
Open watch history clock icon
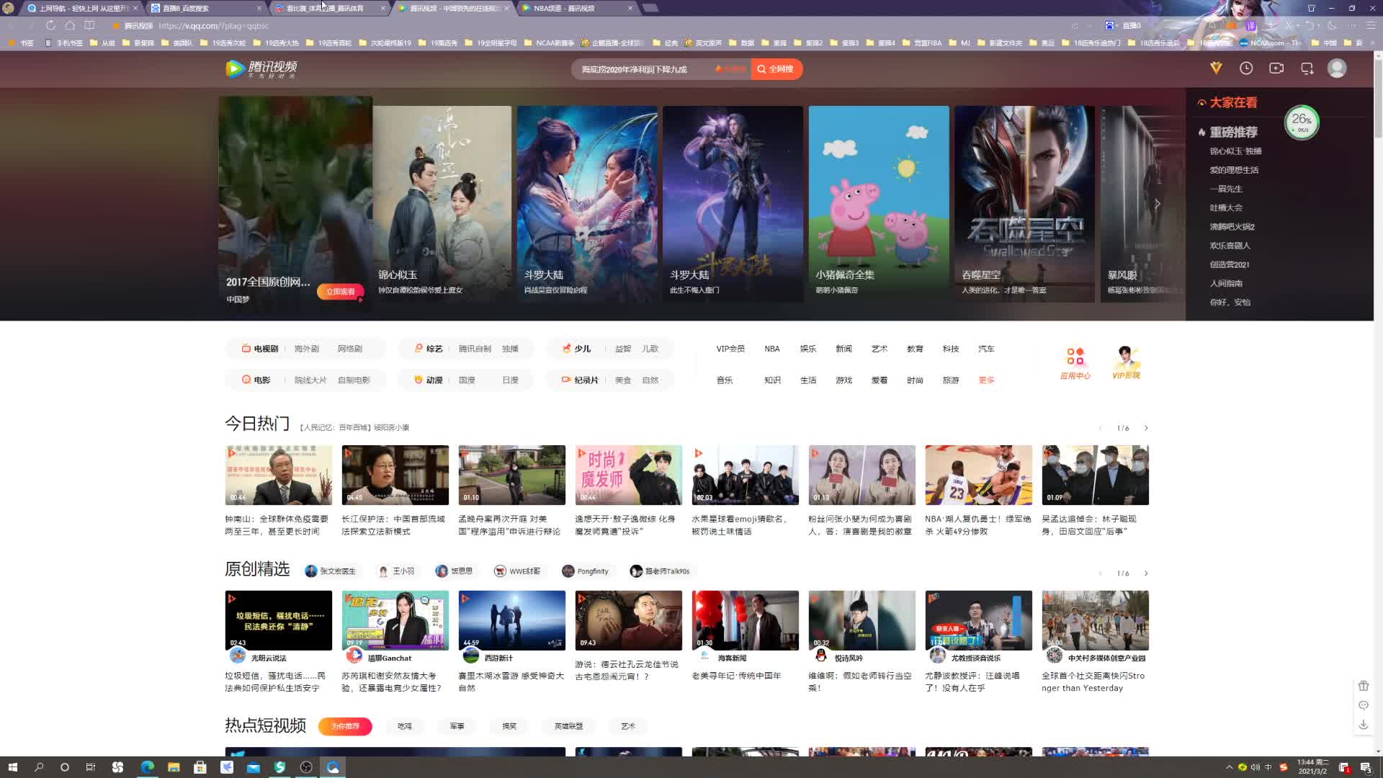point(1246,68)
